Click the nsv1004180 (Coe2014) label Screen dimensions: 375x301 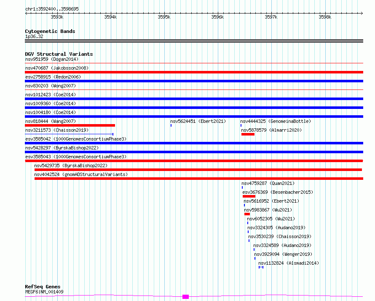pyautogui.click(x=51, y=112)
